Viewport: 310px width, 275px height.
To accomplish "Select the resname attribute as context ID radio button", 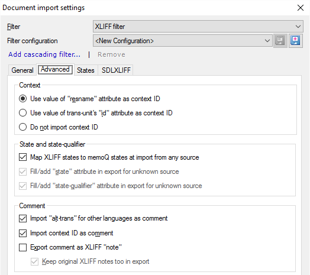I will tap(22, 99).
